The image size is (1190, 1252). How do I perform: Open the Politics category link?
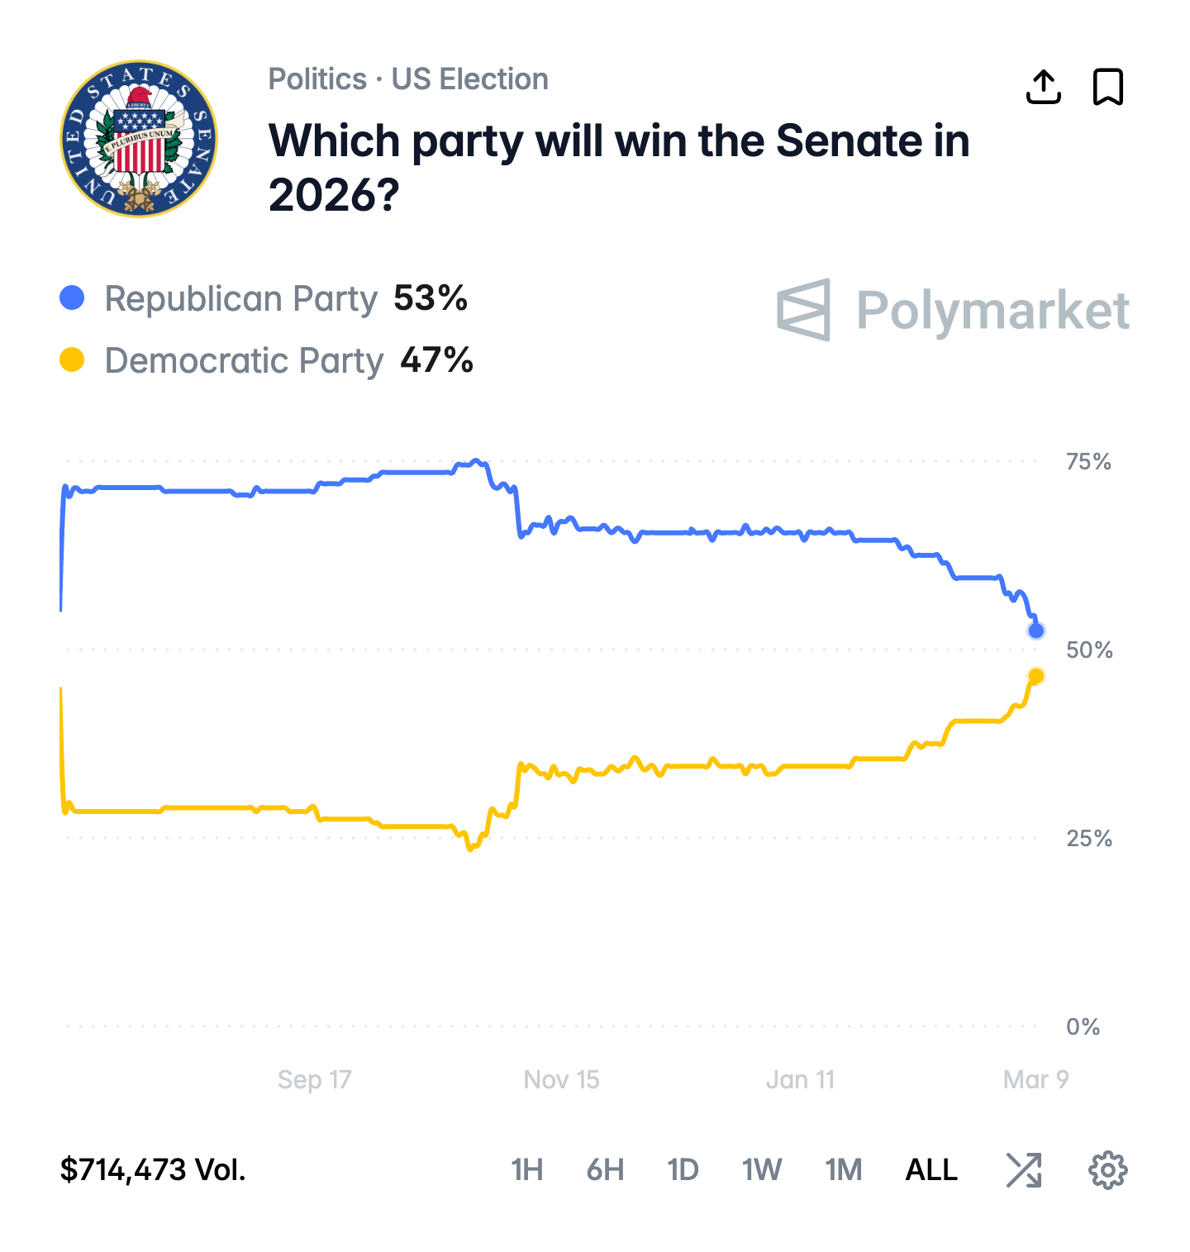[317, 79]
